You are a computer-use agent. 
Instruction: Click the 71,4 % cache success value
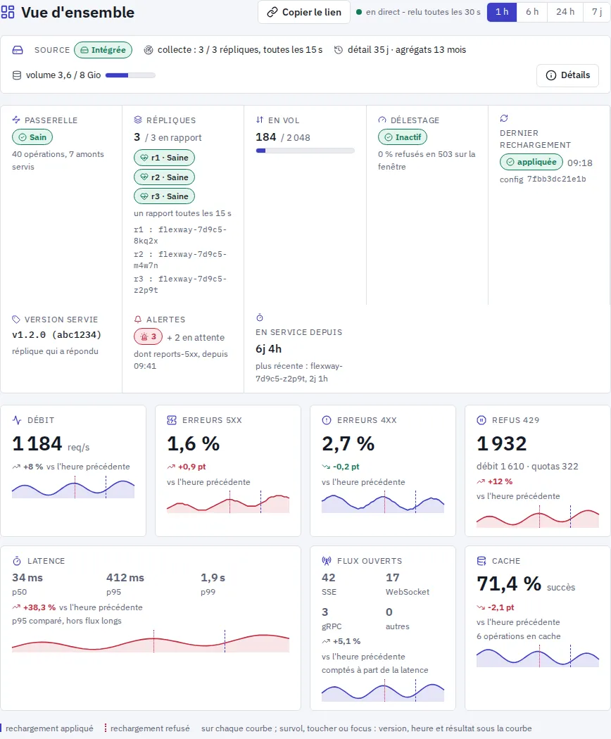coord(509,583)
